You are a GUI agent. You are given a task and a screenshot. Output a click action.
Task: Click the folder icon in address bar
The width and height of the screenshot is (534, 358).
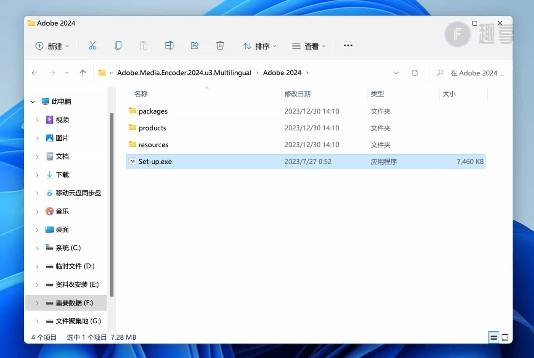tap(102, 72)
